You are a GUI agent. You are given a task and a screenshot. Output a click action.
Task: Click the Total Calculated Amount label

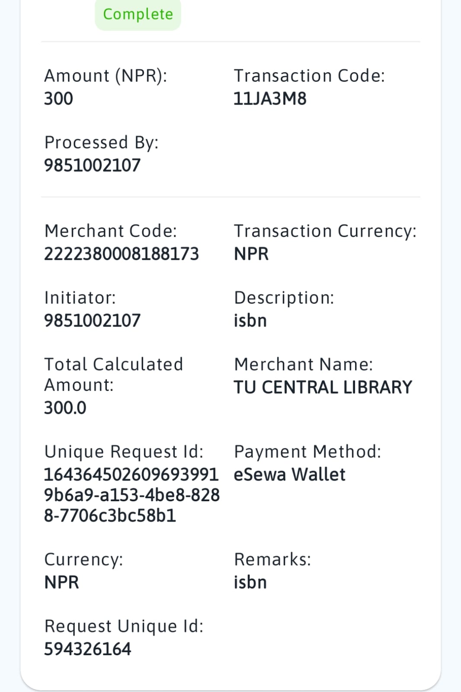coord(113,375)
